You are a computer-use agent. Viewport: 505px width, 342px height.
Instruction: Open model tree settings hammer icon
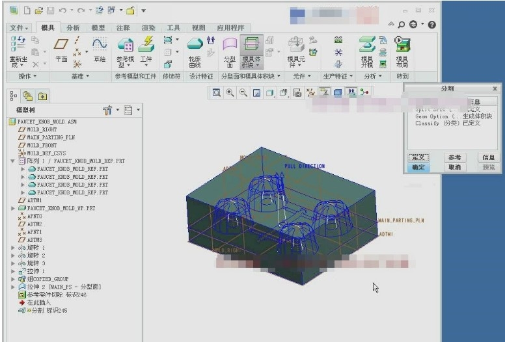tap(107, 111)
